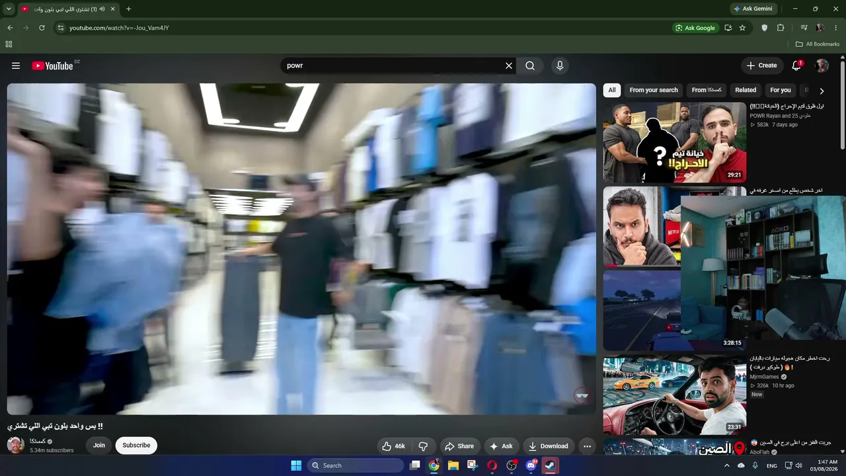Click the Create button
The image size is (846, 476).
tap(761, 65)
